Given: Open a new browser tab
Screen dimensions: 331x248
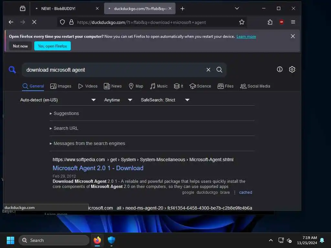Looking at the screenshot, I should click(182, 9).
